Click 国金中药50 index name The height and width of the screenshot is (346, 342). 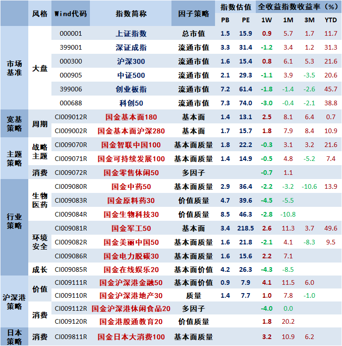coord(131,186)
